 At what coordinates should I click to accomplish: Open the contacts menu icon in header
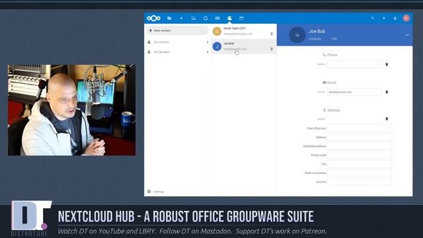coord(395,18)
